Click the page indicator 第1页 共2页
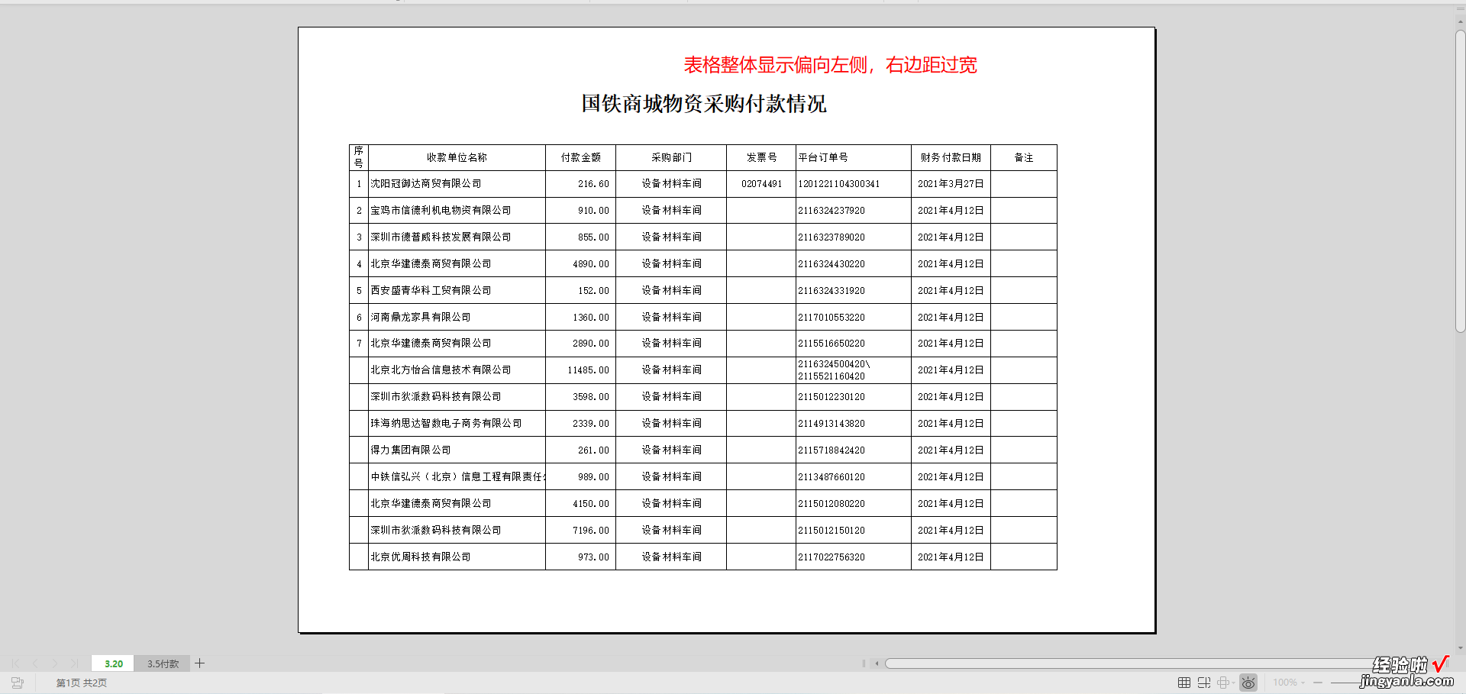This screenshot has width=1466, height=694. tap(82, 683)
